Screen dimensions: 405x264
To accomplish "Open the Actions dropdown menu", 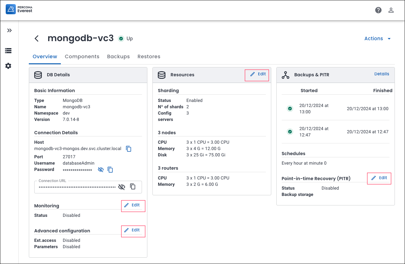I will (377, 39).
